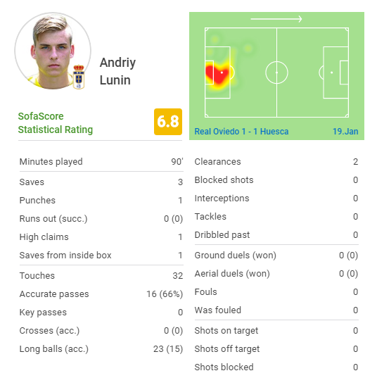This screenshot has height=378, width=377.
Task: Click the 6.8 rating badge
Action: point(168,122)
